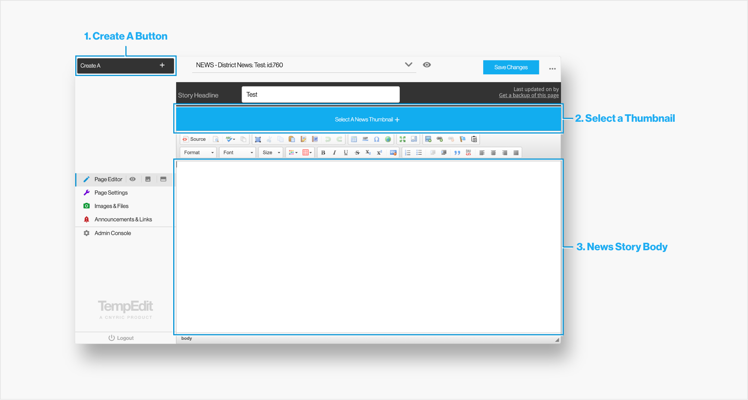The width and height of the screenshot is (748, 400).
Task: Click the Insert Image icon
Action: [x=428, y=139]
